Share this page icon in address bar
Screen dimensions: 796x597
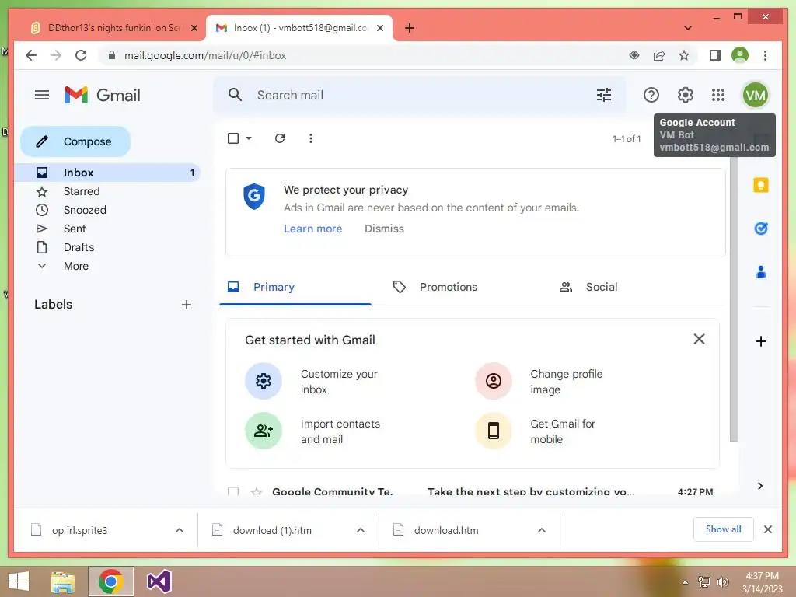point(659,55)
